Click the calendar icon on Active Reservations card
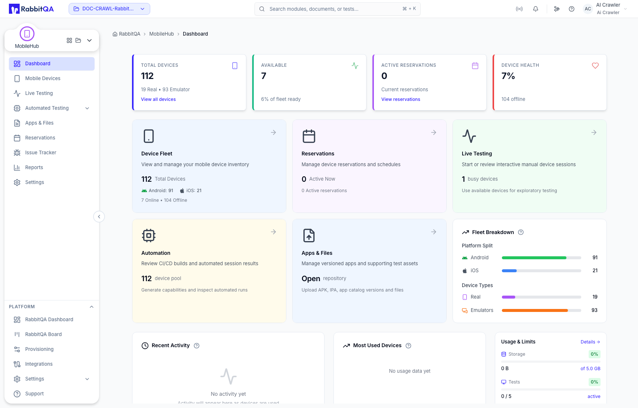638x408 pixels. (x=475, y=66)
